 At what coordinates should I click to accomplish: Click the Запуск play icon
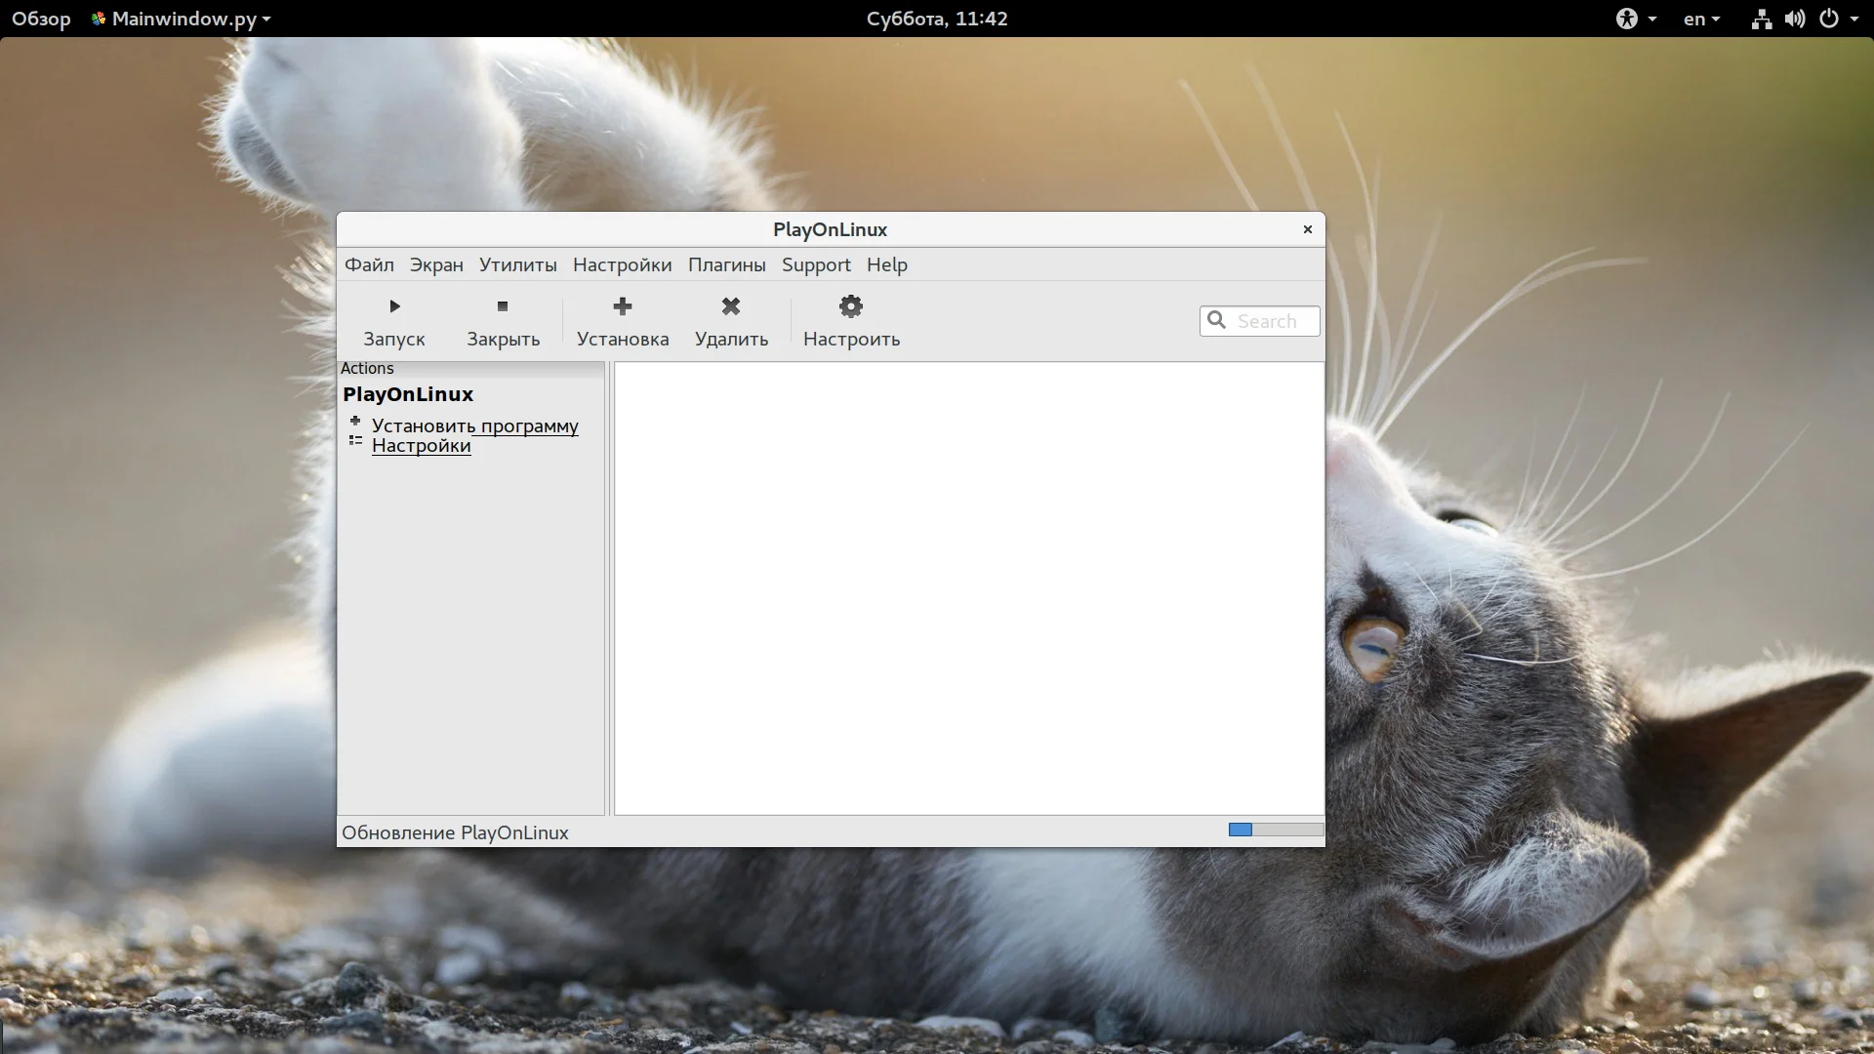[x=394, y=306]
